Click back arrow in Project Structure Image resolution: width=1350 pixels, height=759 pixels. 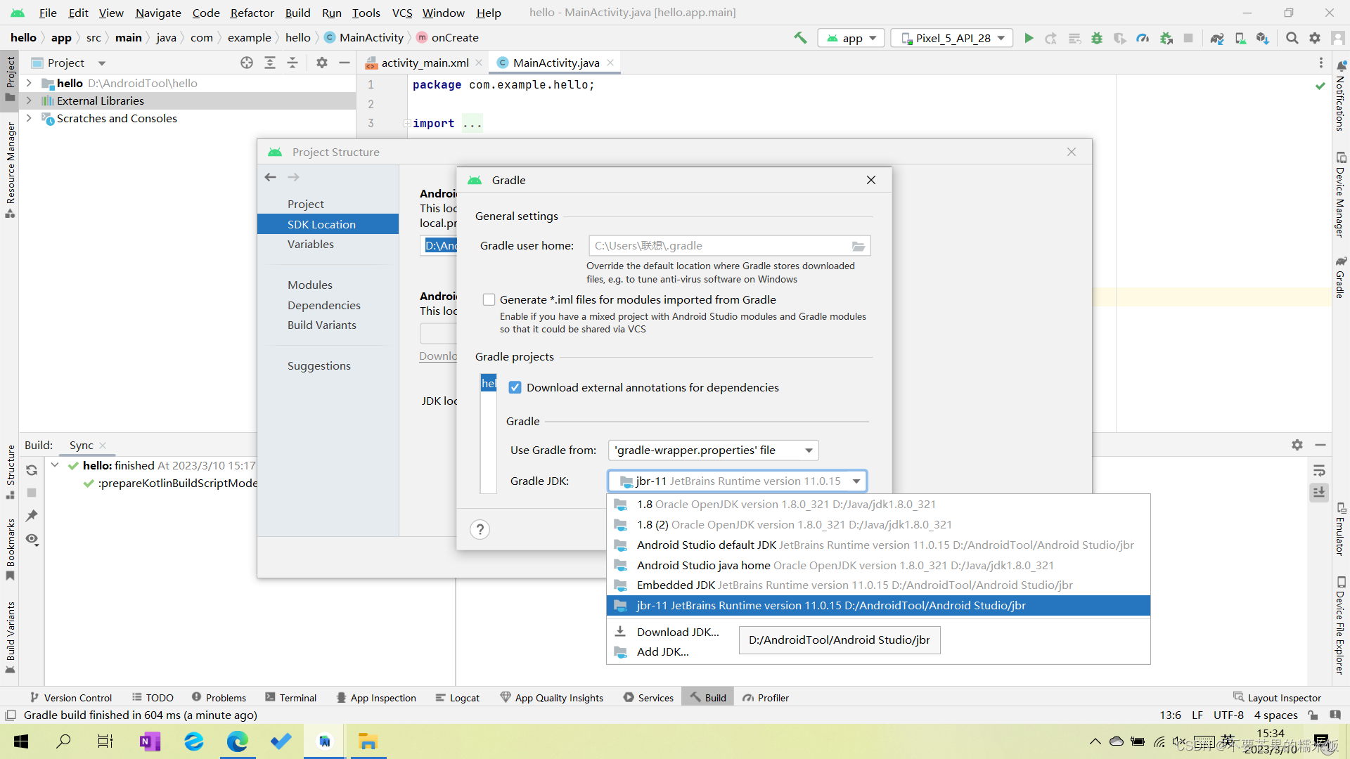[x=271, y=177]
